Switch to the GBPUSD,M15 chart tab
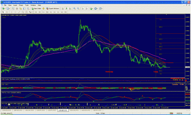Screen dimensions: 191x115 coord(18,110)
